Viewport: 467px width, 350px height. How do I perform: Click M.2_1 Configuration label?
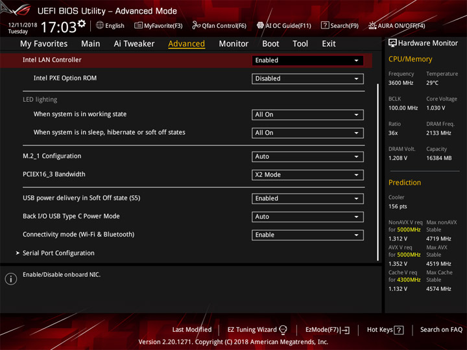[x=52, y=156]
